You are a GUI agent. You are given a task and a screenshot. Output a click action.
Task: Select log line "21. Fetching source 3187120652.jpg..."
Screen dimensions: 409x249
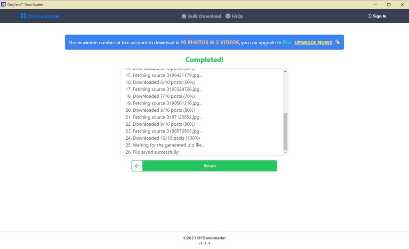[164, 117]
